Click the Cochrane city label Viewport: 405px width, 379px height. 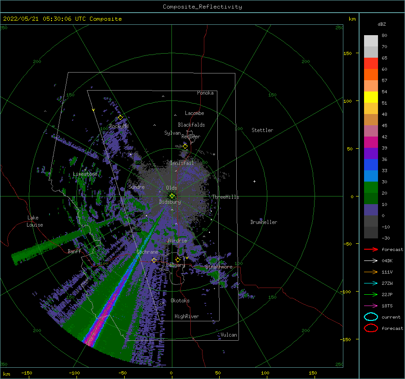pos(147,252)
